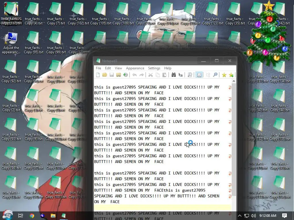Click Add to Favorites star-plus icon
Viewport: 294px width, 220px height.
231,75
